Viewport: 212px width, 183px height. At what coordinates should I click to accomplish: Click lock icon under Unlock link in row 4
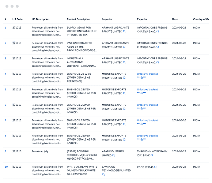141,78
